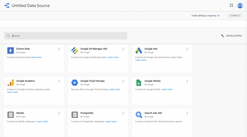
Task: Toggle field editing in reports On
Action: (x=218, y=16)
